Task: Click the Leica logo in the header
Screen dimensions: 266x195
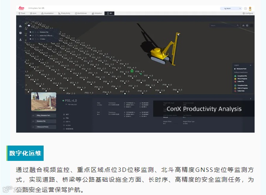Action: coord(21,8)
